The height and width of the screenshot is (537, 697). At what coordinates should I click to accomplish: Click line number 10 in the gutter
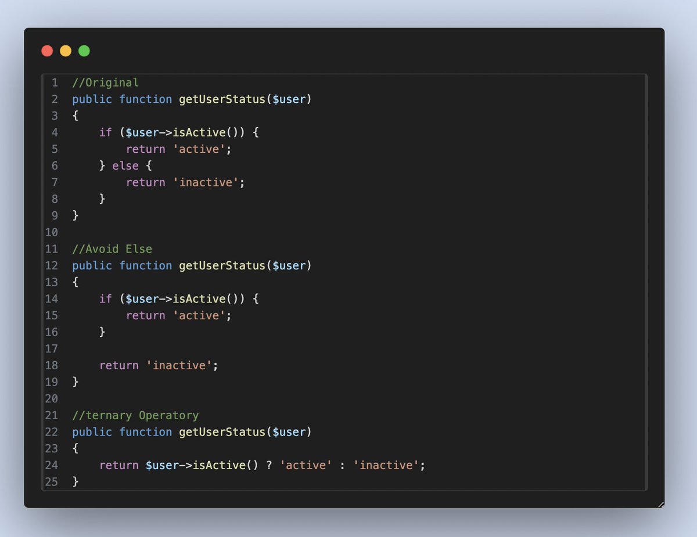(x=51, y=232)
